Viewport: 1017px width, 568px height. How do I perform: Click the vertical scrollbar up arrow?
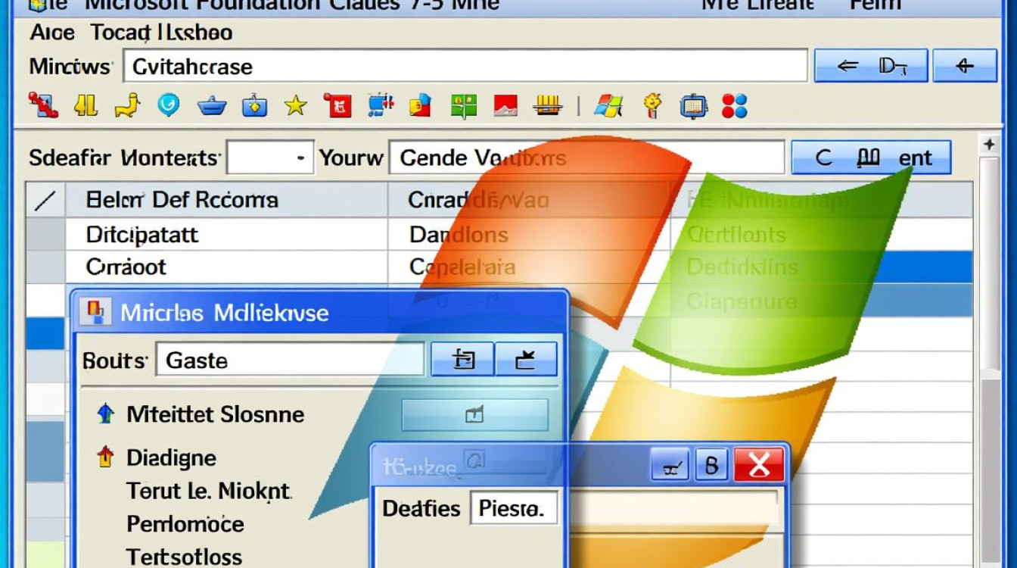(x=988, y=144)
